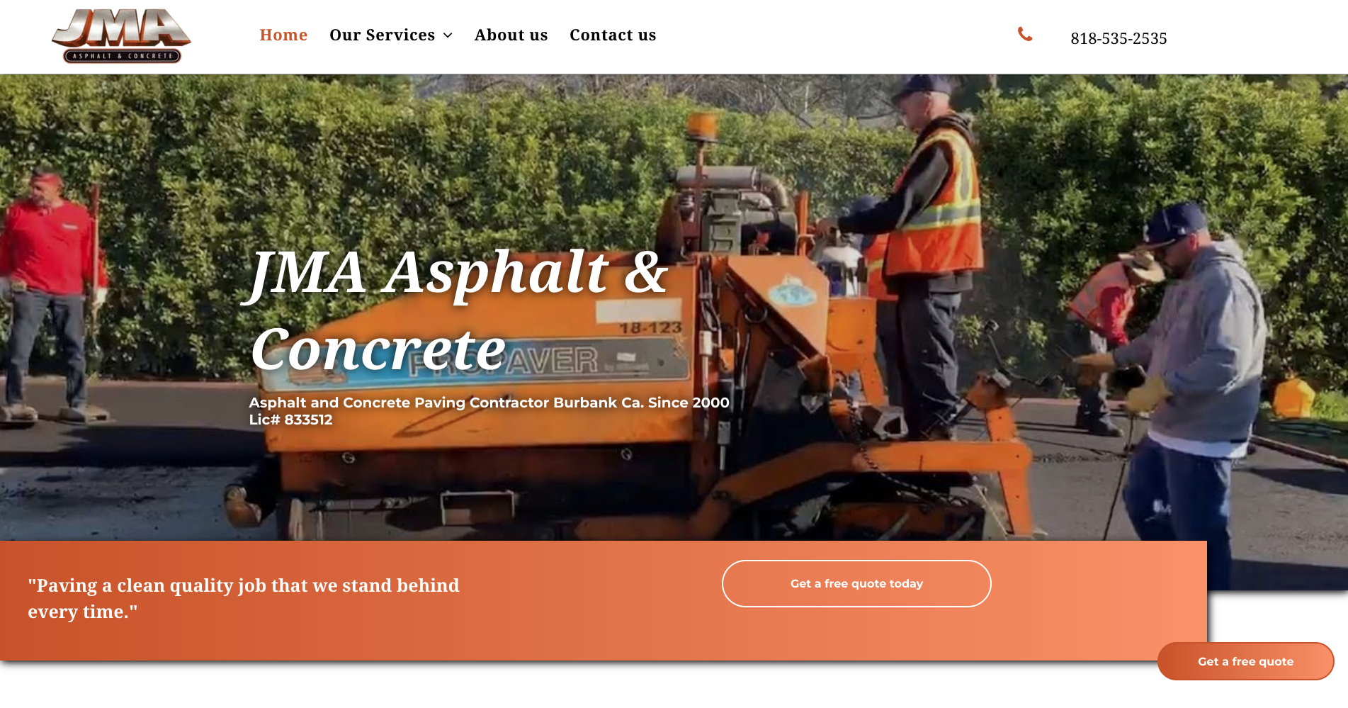This screenshot has height=708, width=1348.
Task: Click the paving quality slogan quote text
Action: click(x=244, y=598)
